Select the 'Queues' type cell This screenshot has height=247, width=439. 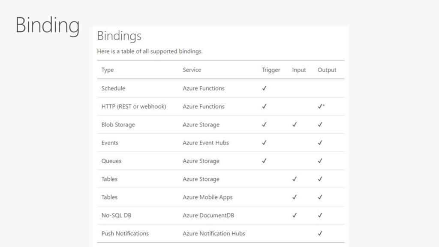tap(111, 161)
